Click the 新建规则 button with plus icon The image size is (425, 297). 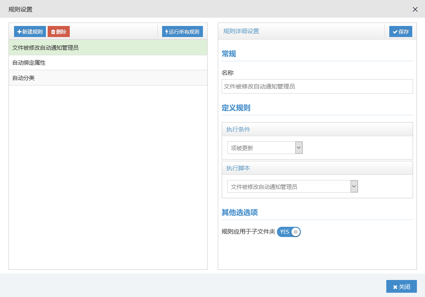pos(30,31)
